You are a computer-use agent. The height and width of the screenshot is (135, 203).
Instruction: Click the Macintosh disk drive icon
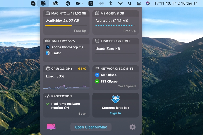[x=48, y=13]
